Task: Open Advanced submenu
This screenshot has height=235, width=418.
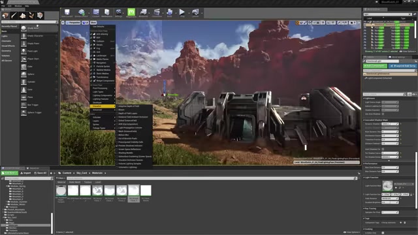Action: point(103,110)
